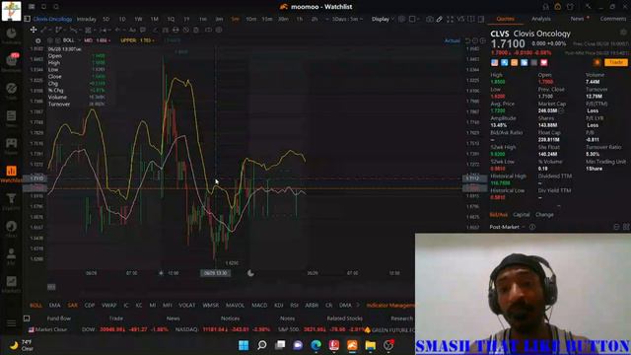
Task: Switch to the Quotes tab
Action: [x=505, y=19]
